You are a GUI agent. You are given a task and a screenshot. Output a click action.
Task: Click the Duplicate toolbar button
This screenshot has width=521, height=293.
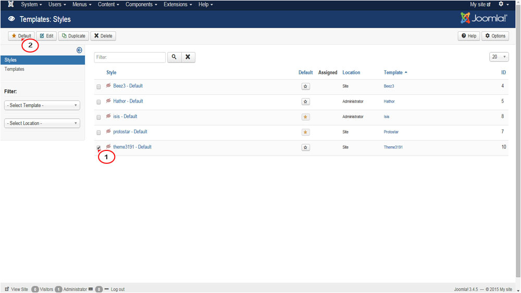tap(73, 36)
